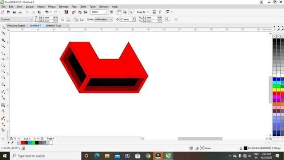Switch to the Untitled-1.cdr tab
284x160 pixels.
pos(53,26)
